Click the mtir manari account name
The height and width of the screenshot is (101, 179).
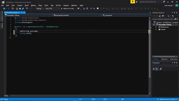pos(168,6)
